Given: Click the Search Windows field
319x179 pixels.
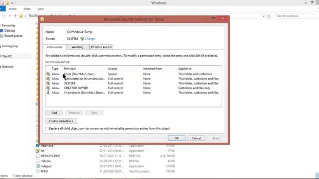Looking at the screenshot, I should click(297, 16).
